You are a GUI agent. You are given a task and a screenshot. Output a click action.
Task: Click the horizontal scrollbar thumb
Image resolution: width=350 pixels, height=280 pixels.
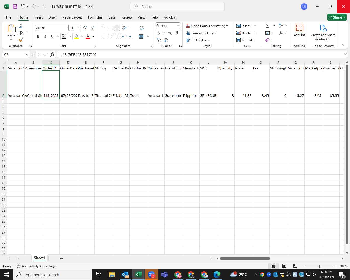point(245,258)
